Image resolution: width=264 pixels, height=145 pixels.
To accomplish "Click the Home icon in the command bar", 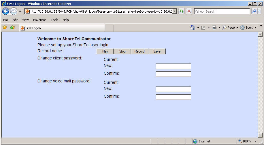I will (x=193, y=28).
